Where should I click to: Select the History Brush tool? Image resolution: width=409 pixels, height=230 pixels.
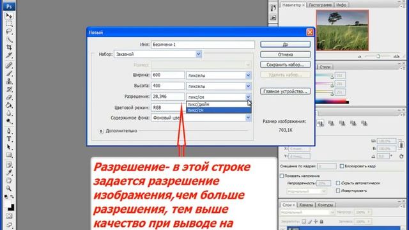pyautogui.click(x=9, y=89)
